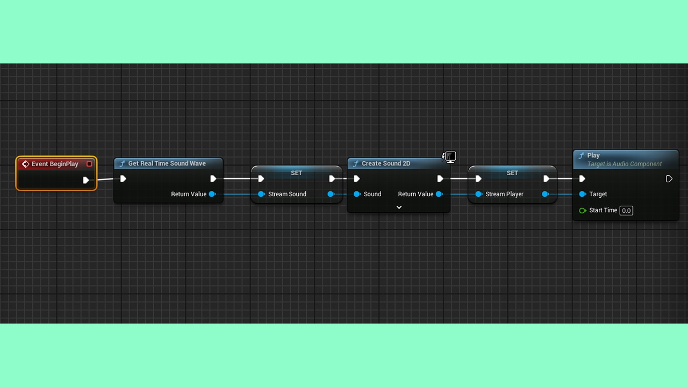This screenshot has height=387, width=688.
Task: Click Get Real Time Sound Wave Return Value pin
Action: coord(212,194)
